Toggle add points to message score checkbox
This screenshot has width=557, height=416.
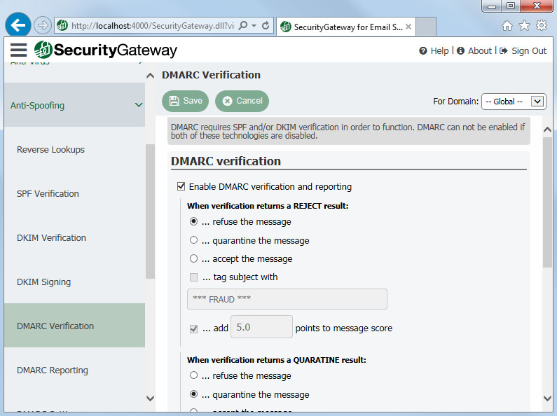(193, 328)
